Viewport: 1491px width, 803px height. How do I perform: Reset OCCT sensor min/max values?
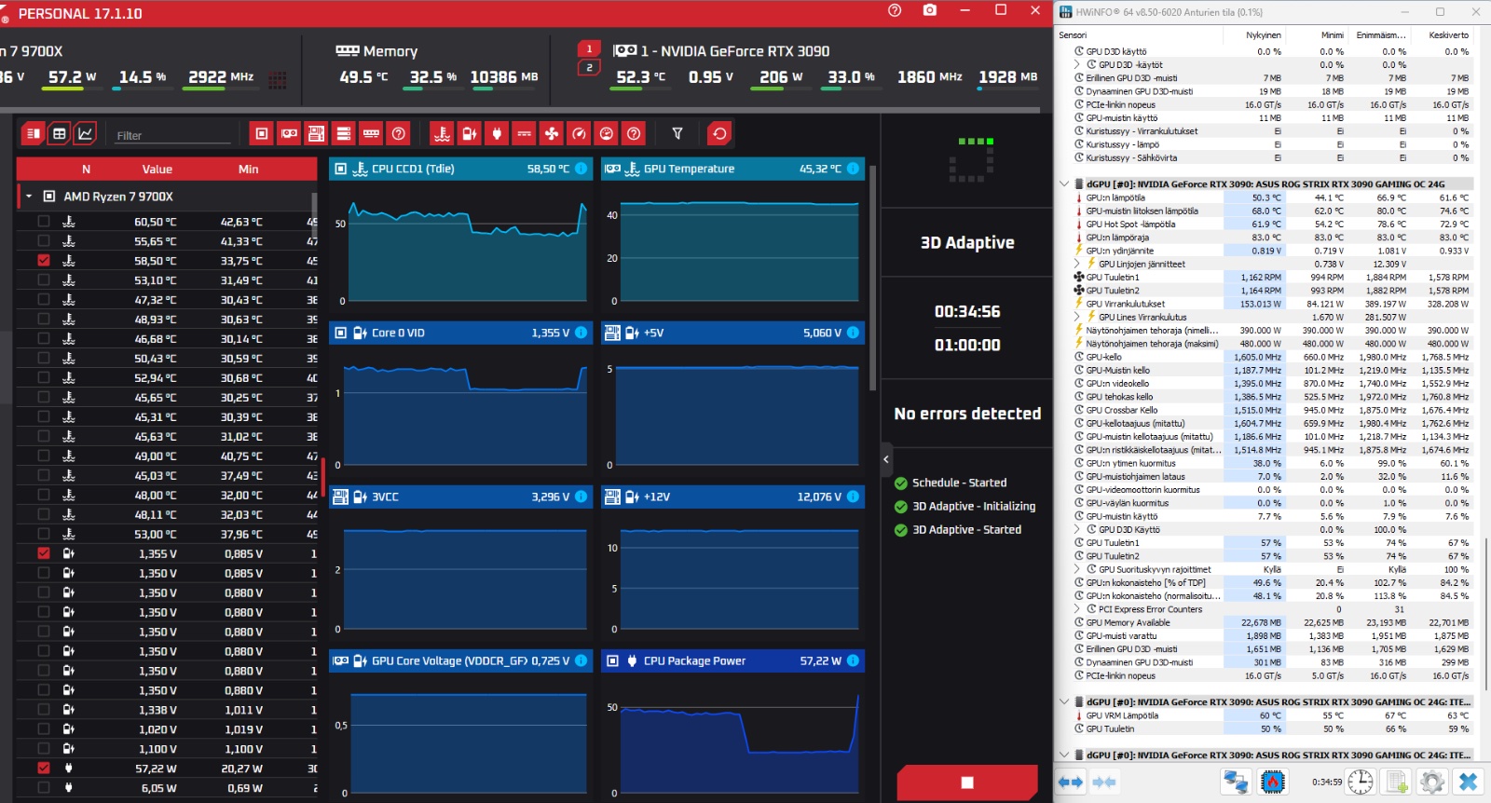tap(719, 134)
